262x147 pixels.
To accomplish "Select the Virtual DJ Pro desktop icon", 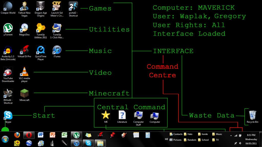I will coord(24,52).
